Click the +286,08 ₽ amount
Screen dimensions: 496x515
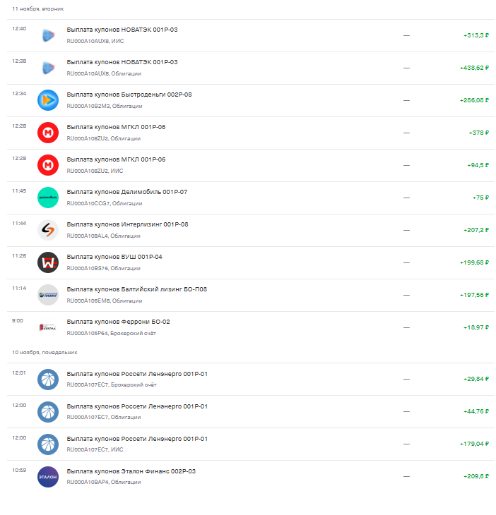474,100
